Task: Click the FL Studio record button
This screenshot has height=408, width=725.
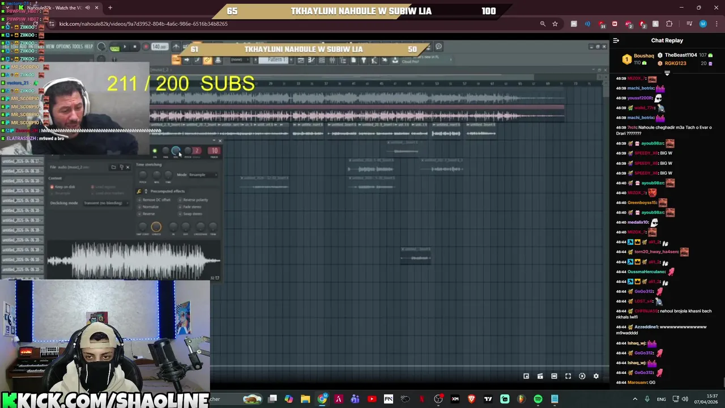Action: point(146,47)
